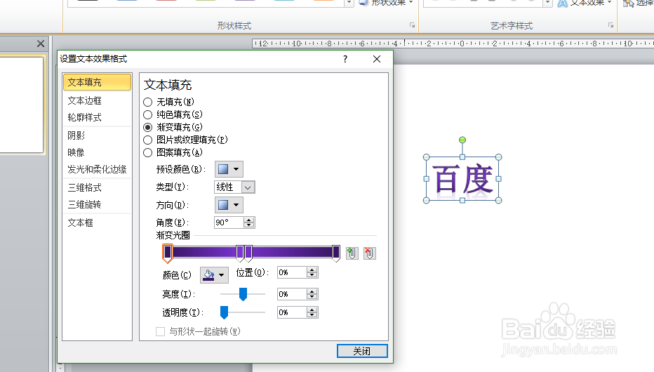Click the transparency spinner arrows
This screenshot has width=654, height=372.
(x=312, y=312)
